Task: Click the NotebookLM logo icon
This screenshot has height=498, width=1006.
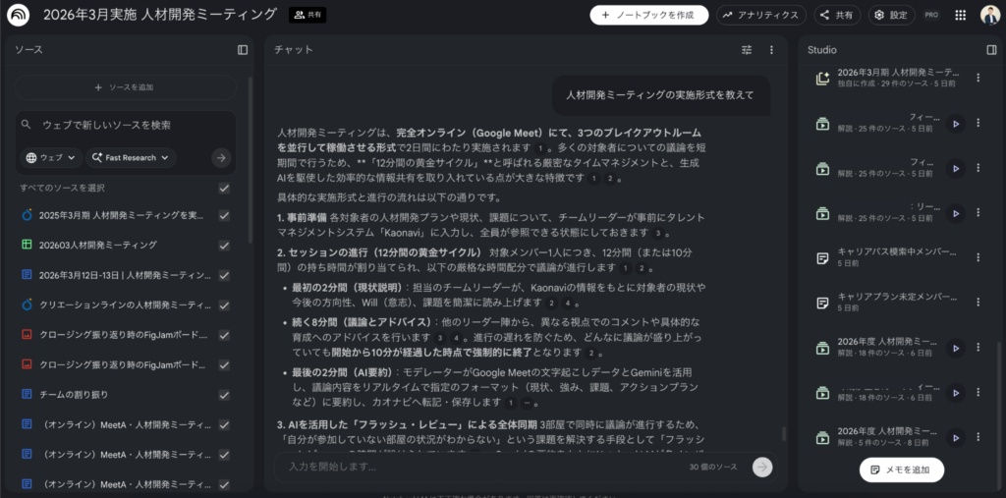Action: pyautogui.click(x=20, y=15)
